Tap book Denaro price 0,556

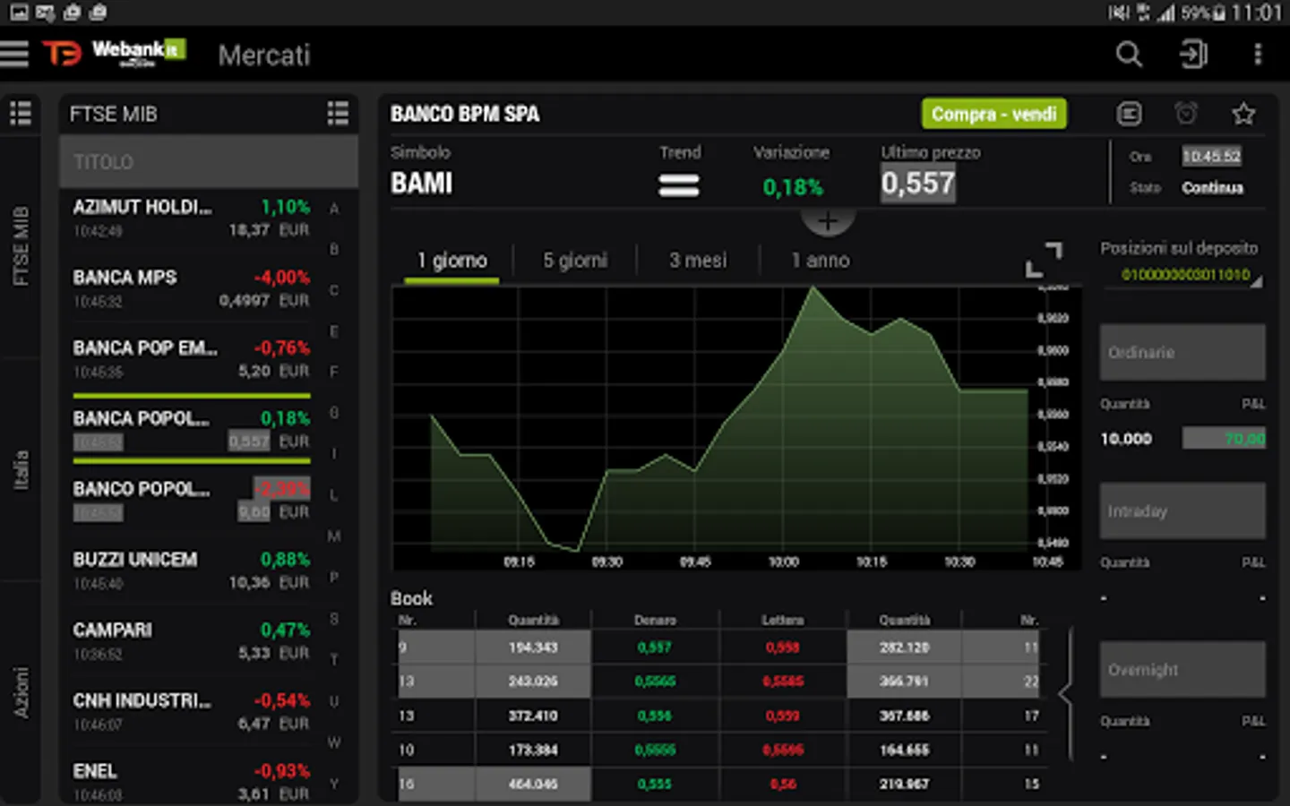[x=654, y=716]
